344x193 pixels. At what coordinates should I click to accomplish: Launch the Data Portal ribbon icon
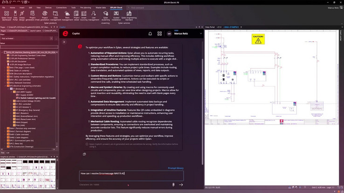coord(15,16)
